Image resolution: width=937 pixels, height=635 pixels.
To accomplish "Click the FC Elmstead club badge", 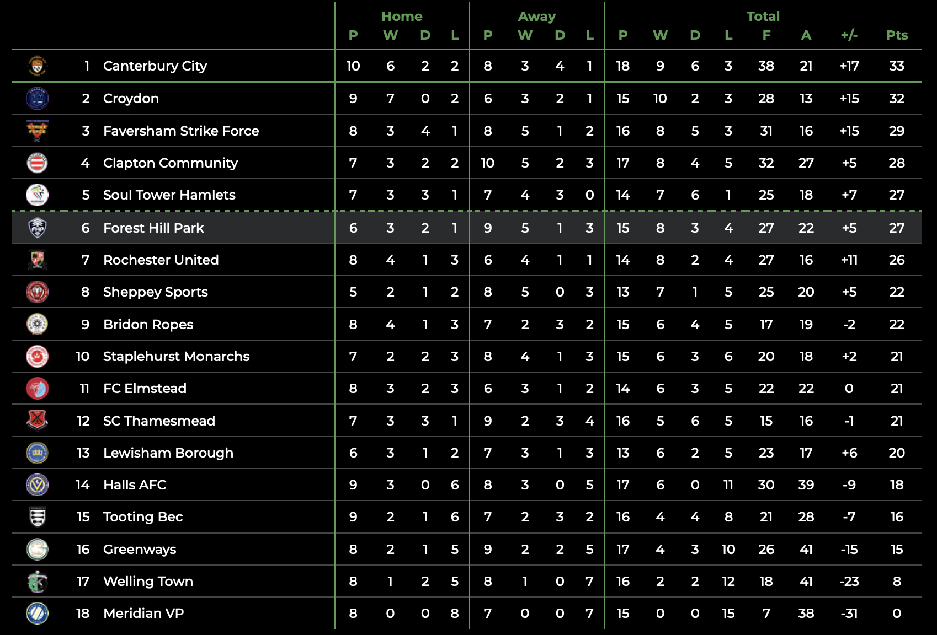I will (x=38, y=388).
